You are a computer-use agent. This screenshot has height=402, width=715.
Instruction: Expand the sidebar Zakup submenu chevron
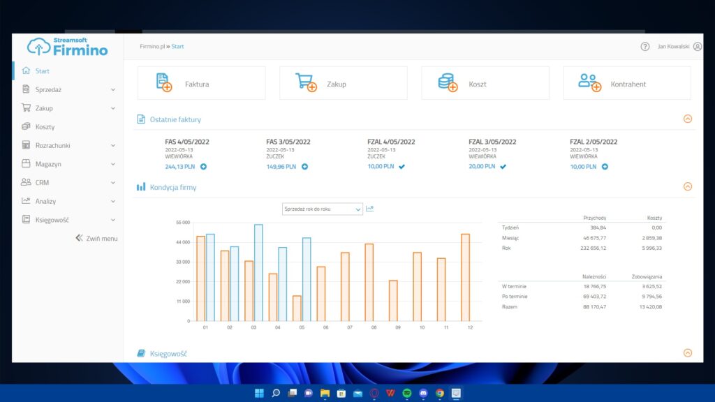(x=112, y=108)
